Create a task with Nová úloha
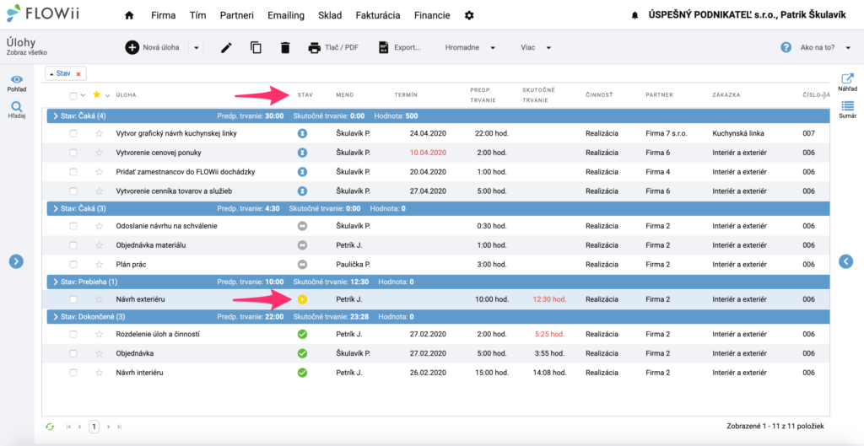Viewport: 864px width, 446px height. (x=153, y=48)
